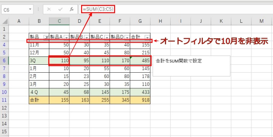Click the cell labeled 1月

39,68
